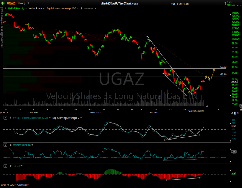Viewport: 242px width, 188px height.
Task: Click the 62.60 horizontal line label
Action: click(223, 75)
